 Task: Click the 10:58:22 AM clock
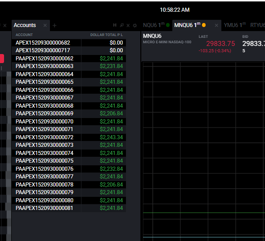click(175, 10)
